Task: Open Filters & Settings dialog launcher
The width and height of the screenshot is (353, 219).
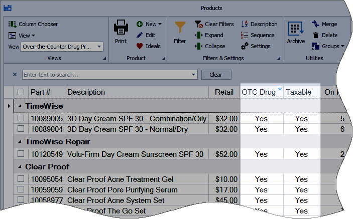Action: click(x=279, y=59)
